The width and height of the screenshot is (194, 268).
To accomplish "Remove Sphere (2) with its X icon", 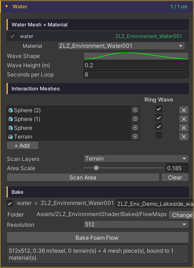I will tap(184, 110).
